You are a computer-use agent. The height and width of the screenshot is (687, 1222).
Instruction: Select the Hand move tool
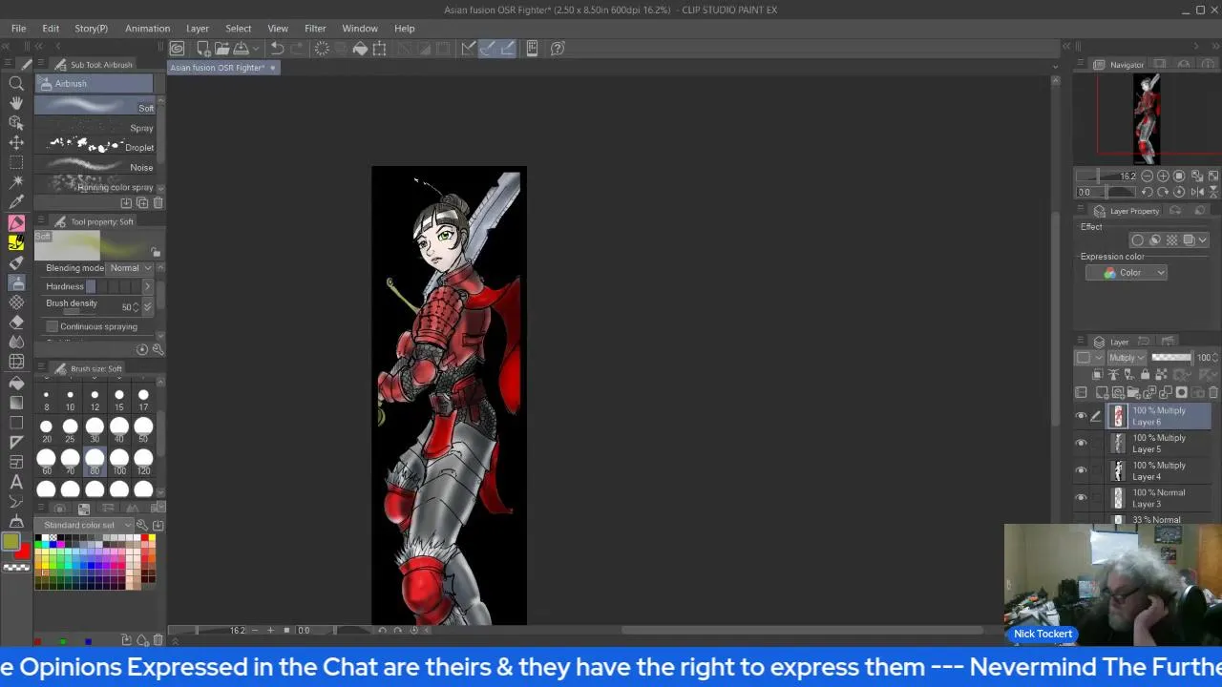[16, 103]
